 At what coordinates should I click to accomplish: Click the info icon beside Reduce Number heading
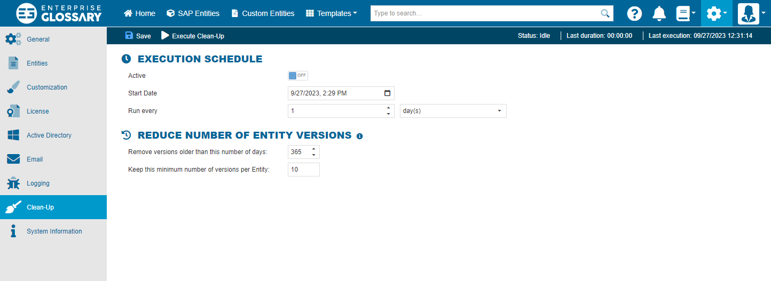359,136
